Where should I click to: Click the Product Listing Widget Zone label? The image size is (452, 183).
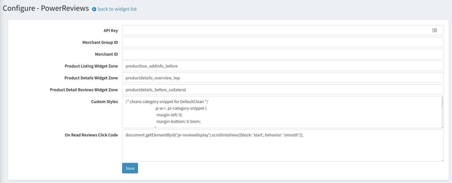tap(91, 66)
